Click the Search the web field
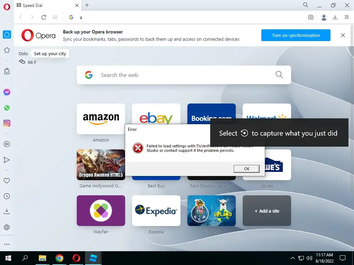 tap(184, 75)
